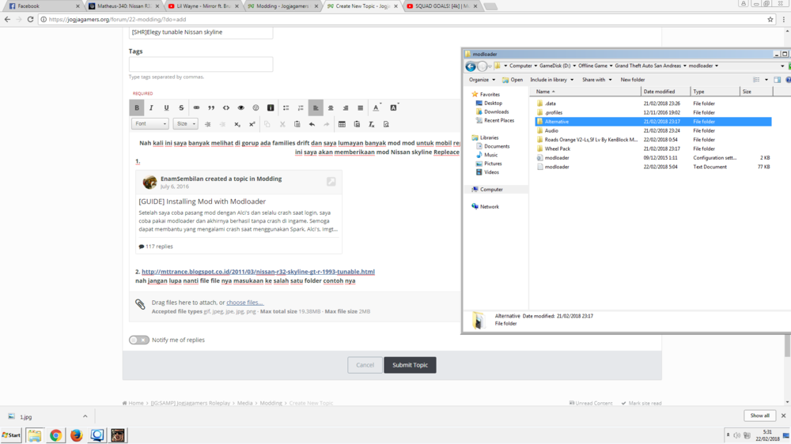
Task: Align text left in the editor
Action: (x=316, y=108)
